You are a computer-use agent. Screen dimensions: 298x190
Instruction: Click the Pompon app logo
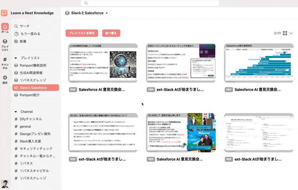click(4, 13)
